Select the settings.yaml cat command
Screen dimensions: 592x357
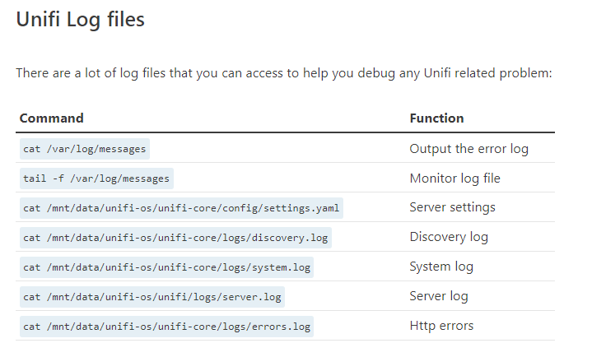(181, 208)
